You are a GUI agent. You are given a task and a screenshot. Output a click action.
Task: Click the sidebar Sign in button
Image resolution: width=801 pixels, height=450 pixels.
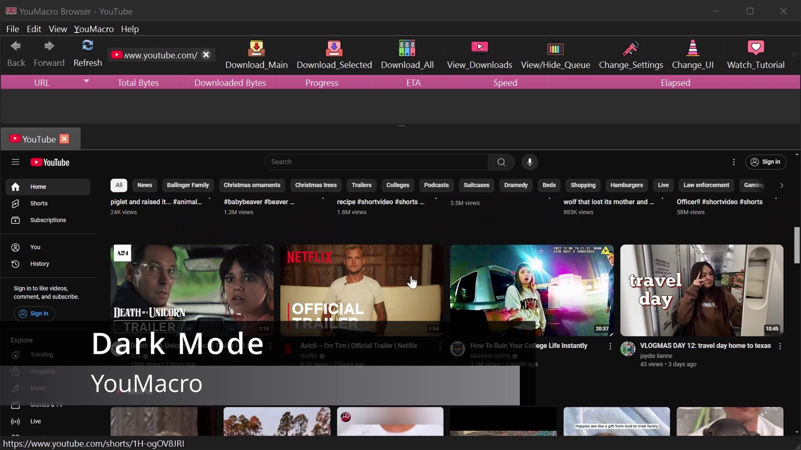pyautogui.click(x=34, y=313)
